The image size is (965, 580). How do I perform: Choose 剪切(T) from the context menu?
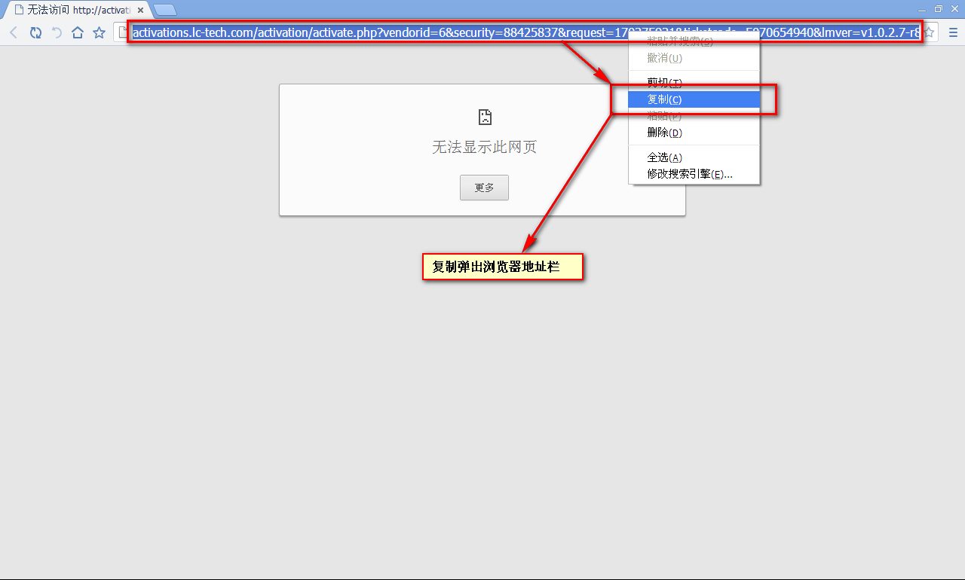click(x=694, y=83)
